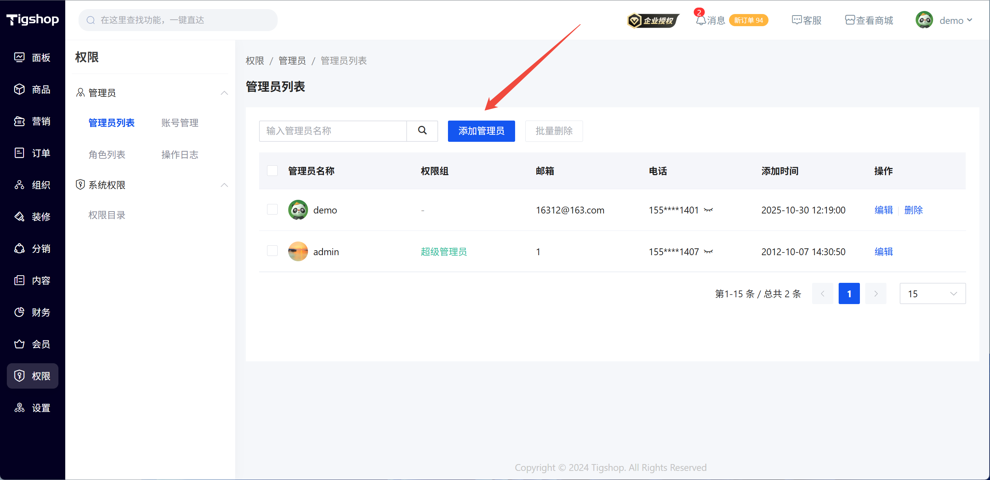Screen dimensions: 990x480
Task: Open the page size 15 dropdown
Action: tap(932, 293)
